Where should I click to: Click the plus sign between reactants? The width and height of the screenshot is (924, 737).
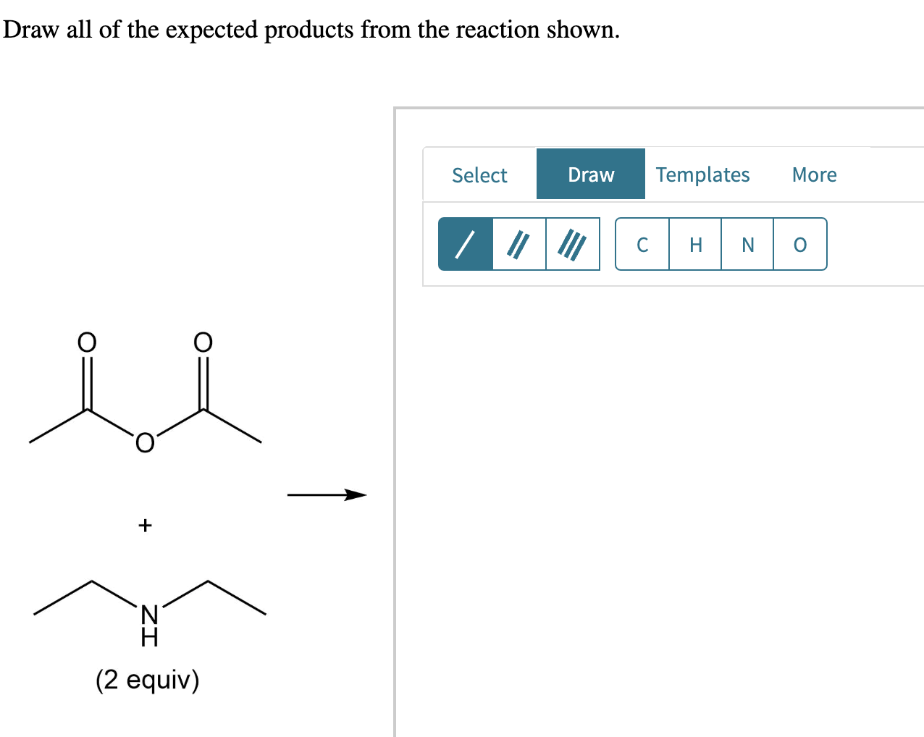(x=145, y=525)
